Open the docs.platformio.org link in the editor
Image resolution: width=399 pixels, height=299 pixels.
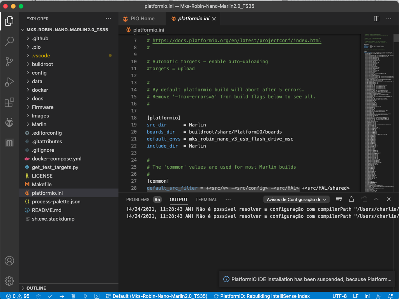click(x=237, y=41)
